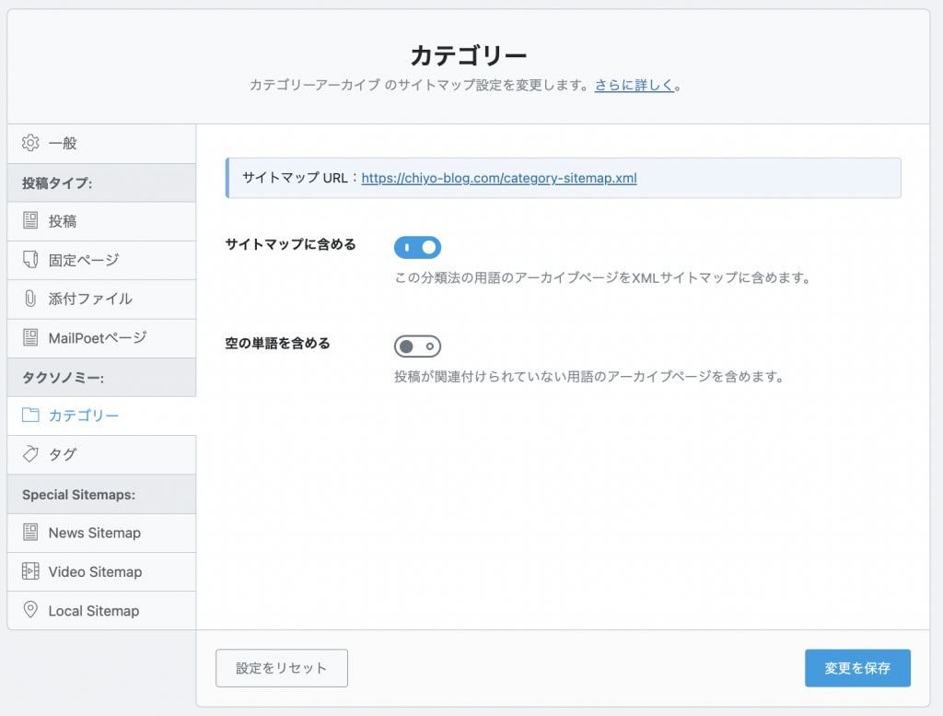Click the タグ tag icon
The width and height of the screenshot is (943, 716).
pos(30,453)
